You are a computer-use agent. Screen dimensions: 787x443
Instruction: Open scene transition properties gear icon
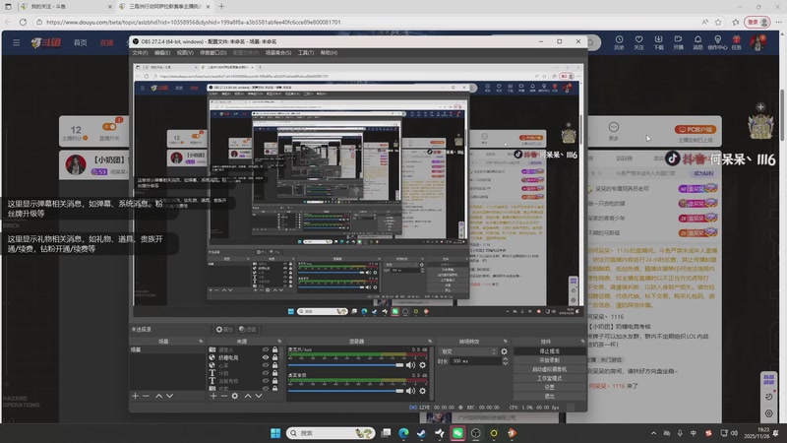504,351
